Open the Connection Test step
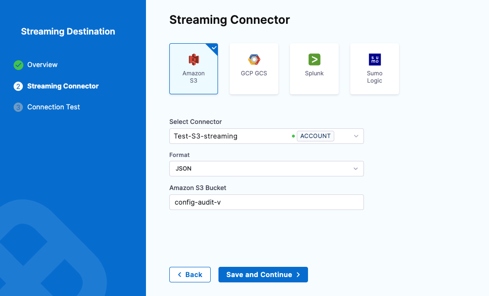This screenshot has width=489, height=296. click(54, 107)
